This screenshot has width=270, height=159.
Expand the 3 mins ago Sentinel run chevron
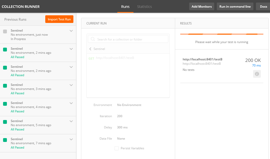click(x=71, y=85)
